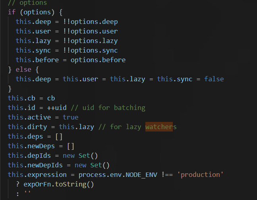Click the 'false' literal value
Image resolution: width=257 pixels, height=200 pixels.
point(214,79)
